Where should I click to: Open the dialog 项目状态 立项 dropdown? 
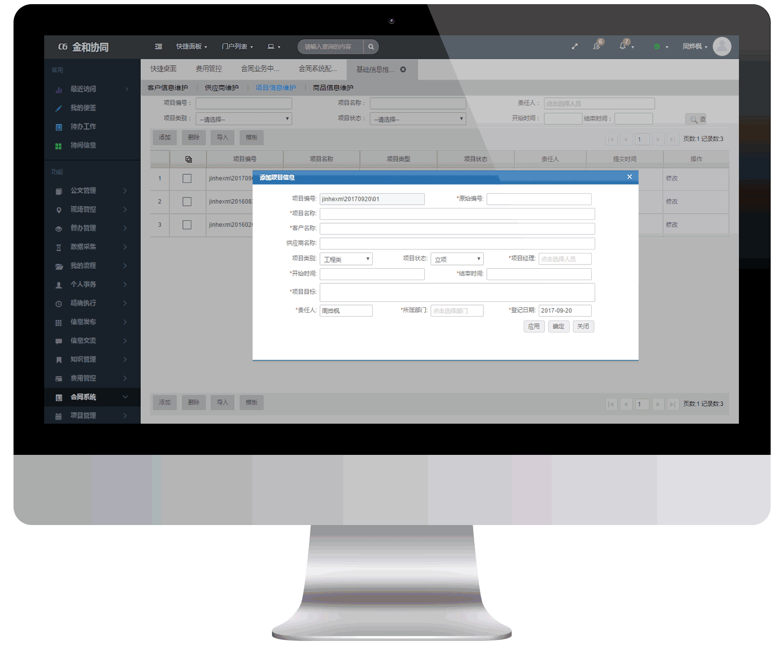click(x=457, y=259)
